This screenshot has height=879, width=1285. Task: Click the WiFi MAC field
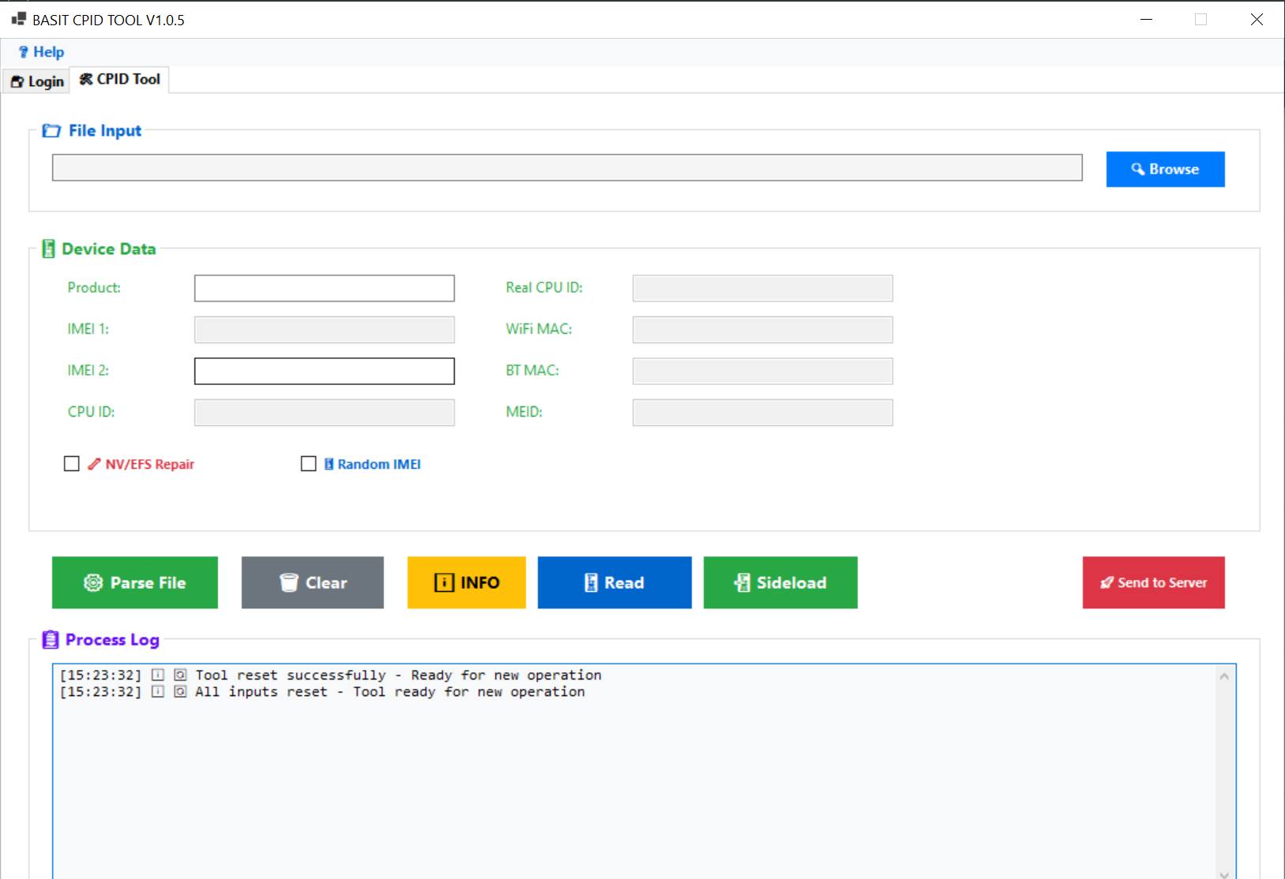[763, 330]
